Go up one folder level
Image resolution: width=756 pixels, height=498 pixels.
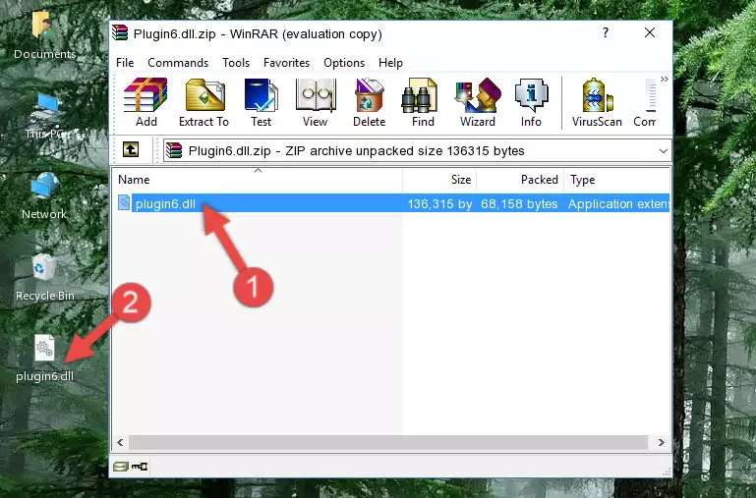click(131, 149)
